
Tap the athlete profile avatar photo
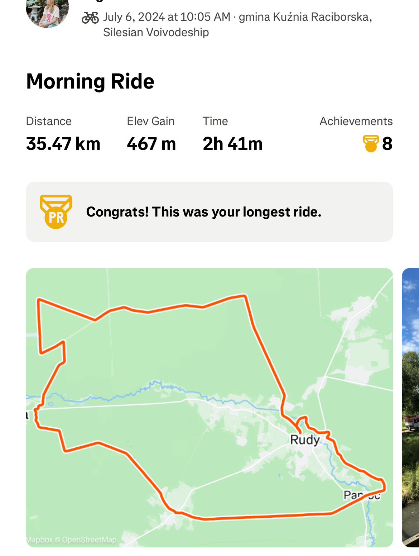[47, 13]
